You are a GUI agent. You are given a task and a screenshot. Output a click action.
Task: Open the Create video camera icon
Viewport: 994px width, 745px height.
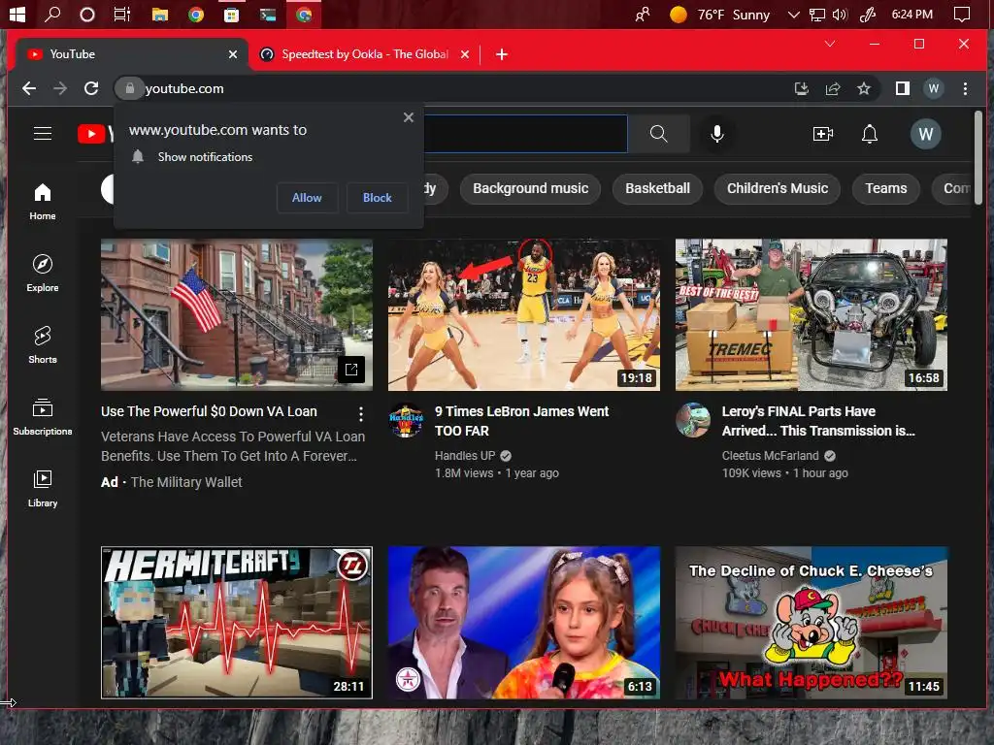click(x=823, y=134)
